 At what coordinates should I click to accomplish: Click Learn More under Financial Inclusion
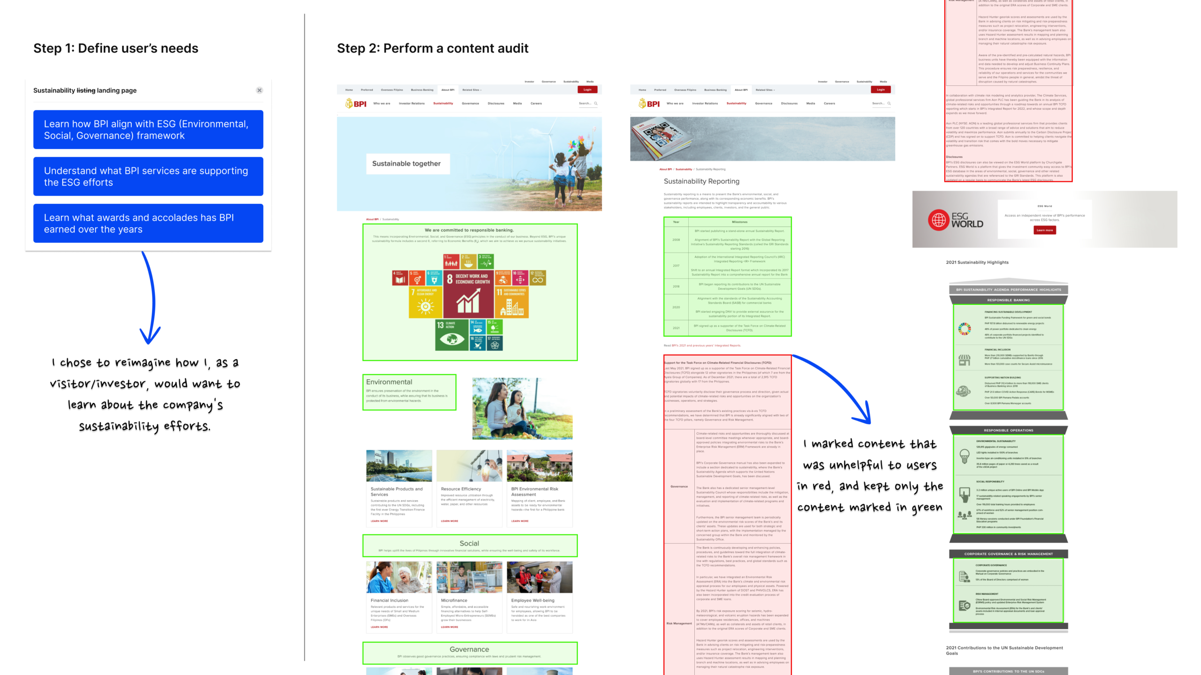(379, 627)
